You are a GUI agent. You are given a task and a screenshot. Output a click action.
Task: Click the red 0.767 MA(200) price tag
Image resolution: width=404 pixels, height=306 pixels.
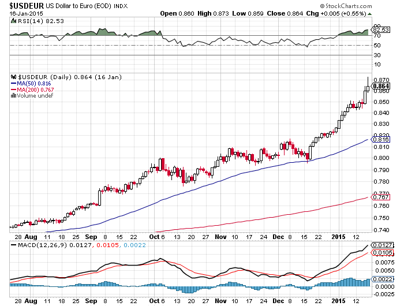tap(380, 197)
